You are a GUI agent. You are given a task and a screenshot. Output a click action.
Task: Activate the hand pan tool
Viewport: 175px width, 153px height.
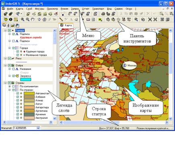coord(33,20)
